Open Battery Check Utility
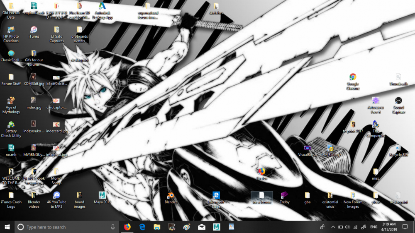 click(x=11, y=129)
